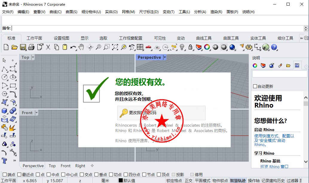Select the Rectangle tool in left sidebar
This screenshot has height=183, width=309.
point(13,86)
